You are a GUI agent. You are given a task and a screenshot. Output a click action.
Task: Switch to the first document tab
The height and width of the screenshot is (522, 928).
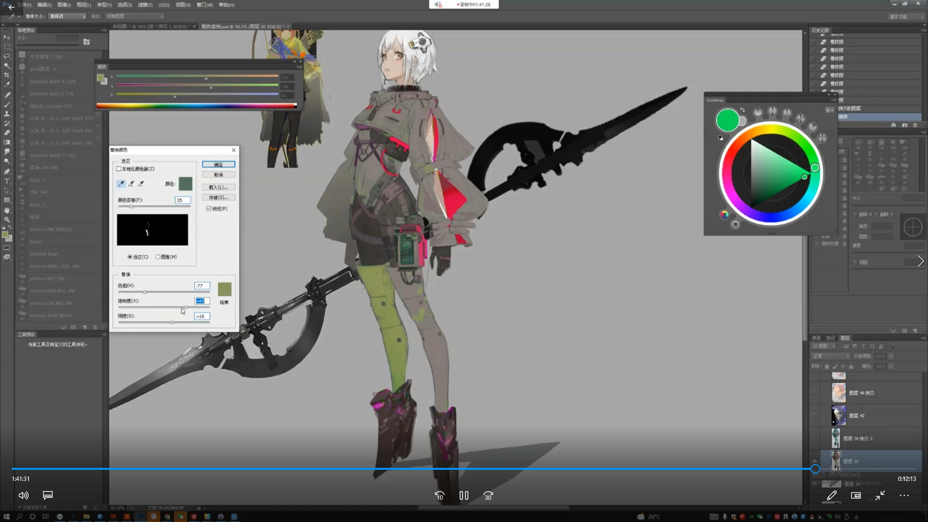[x=150, y=27]
